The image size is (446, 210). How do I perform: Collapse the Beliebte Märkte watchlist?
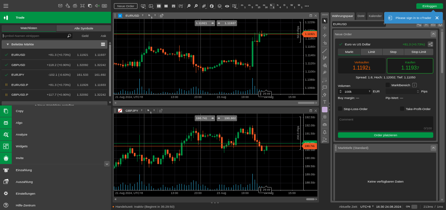click(x=8, y=44)
